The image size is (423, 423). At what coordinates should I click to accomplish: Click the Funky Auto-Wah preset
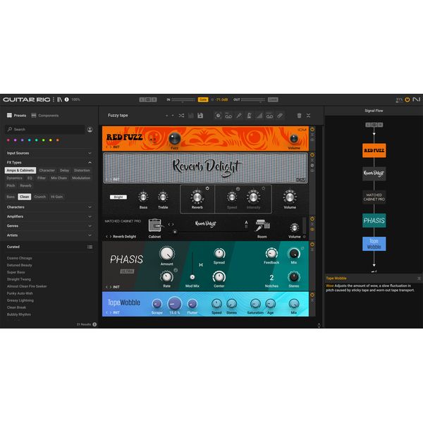[20, 293]
